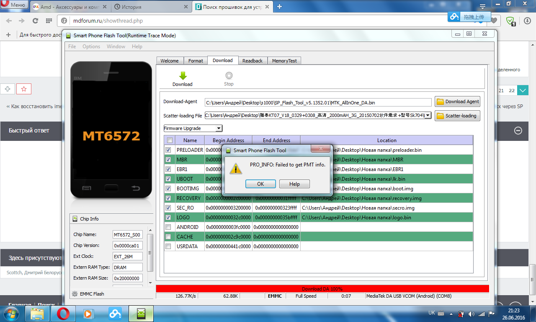Click Help in the error dialog

(x=294, y=184)
